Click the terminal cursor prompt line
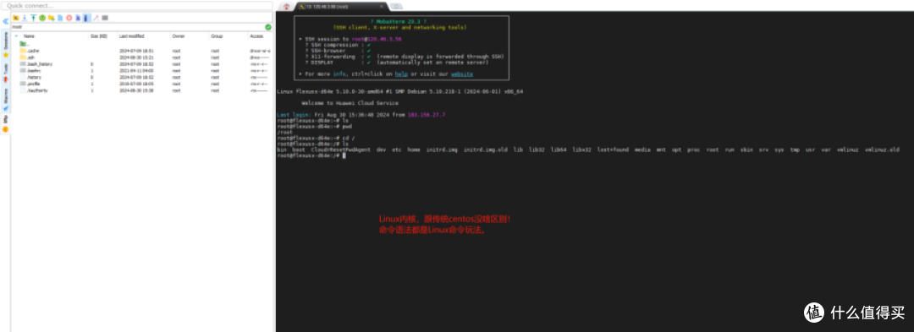This screenshot has width=914, height=332. (x=311, y=155)
